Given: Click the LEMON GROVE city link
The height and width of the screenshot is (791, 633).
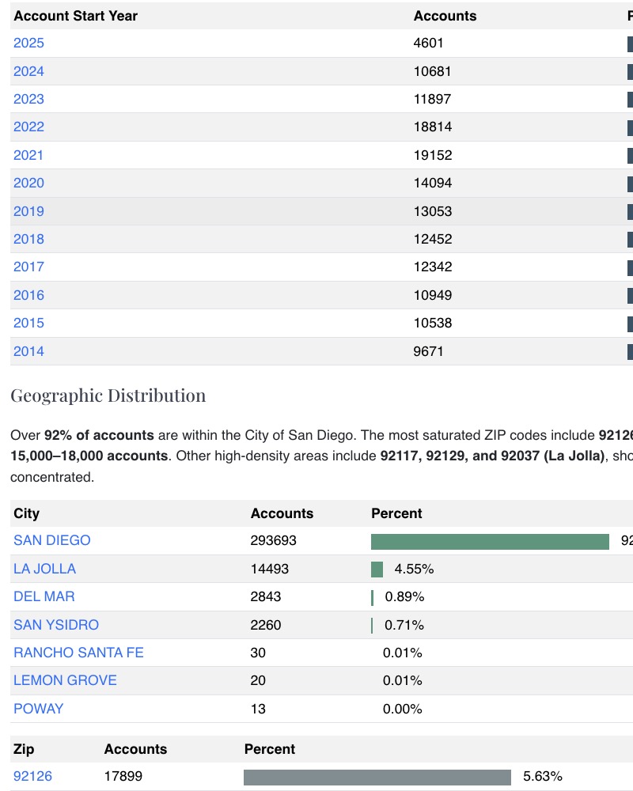Looking at the screenshot, I should pyautogui.click(x=65, y=680).
